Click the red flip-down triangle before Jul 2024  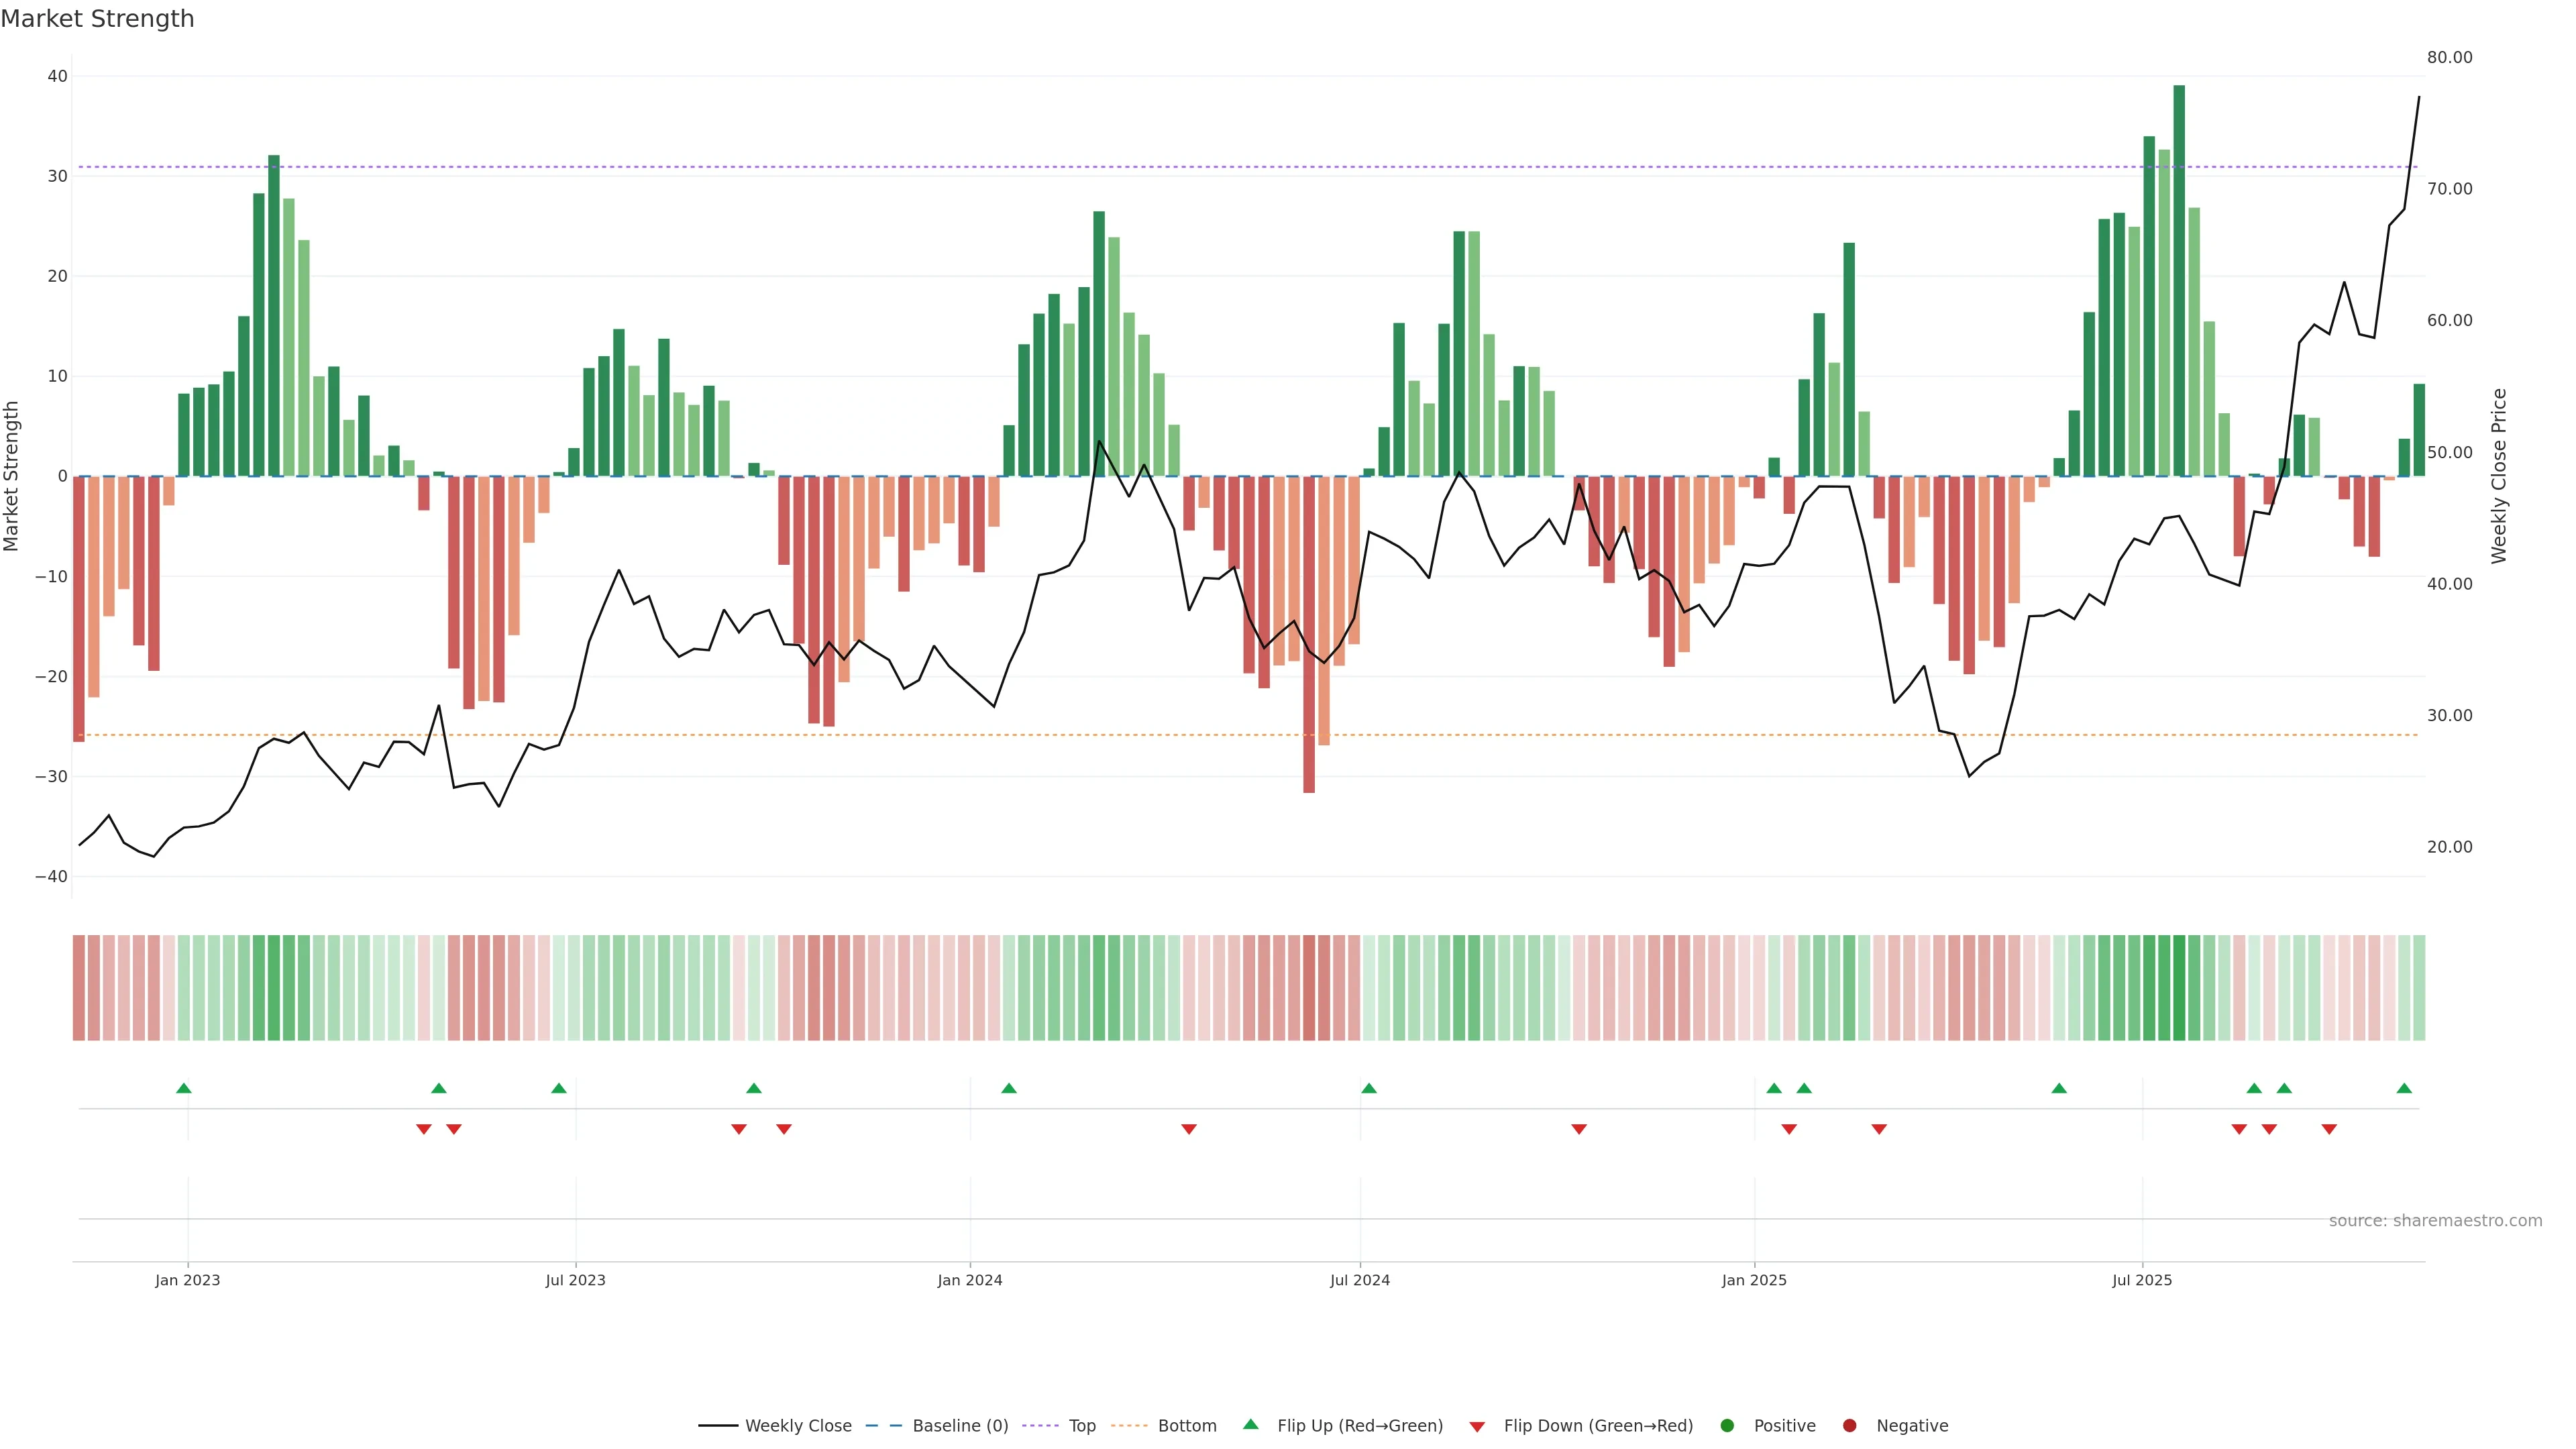(1189, 1129)
